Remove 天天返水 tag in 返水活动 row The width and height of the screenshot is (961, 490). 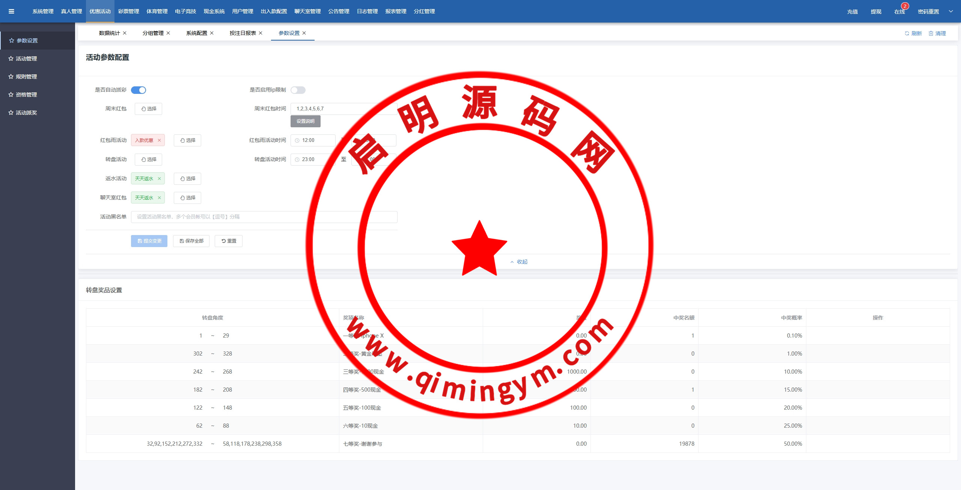click(159, 179)
